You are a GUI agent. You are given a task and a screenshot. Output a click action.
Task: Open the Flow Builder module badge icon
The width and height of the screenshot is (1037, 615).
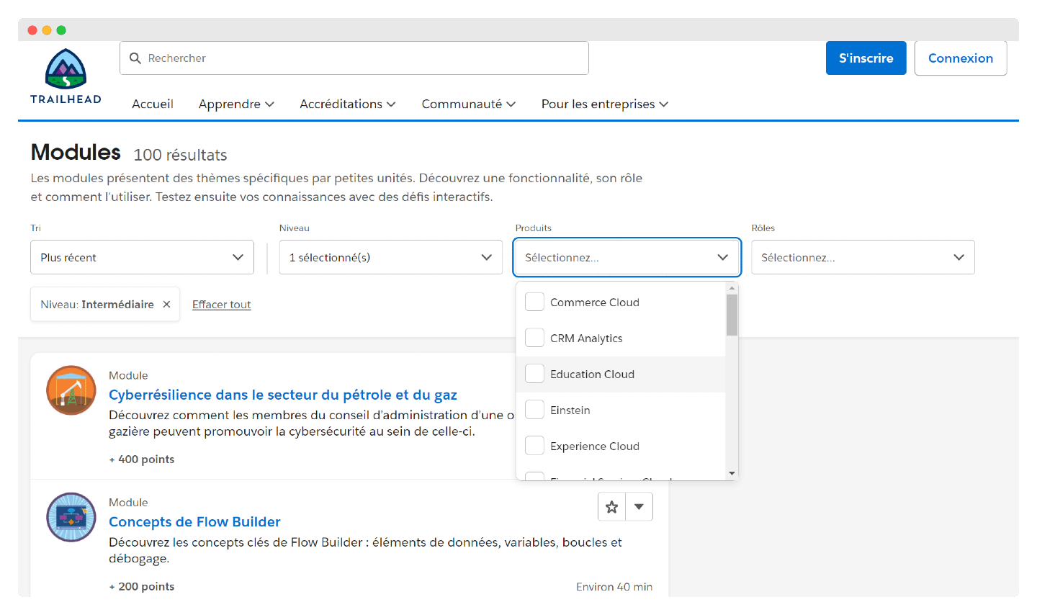(71, 517)
